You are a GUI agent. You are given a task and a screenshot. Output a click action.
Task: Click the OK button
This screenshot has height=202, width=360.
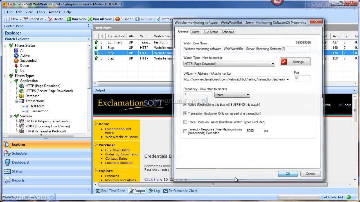288,174
